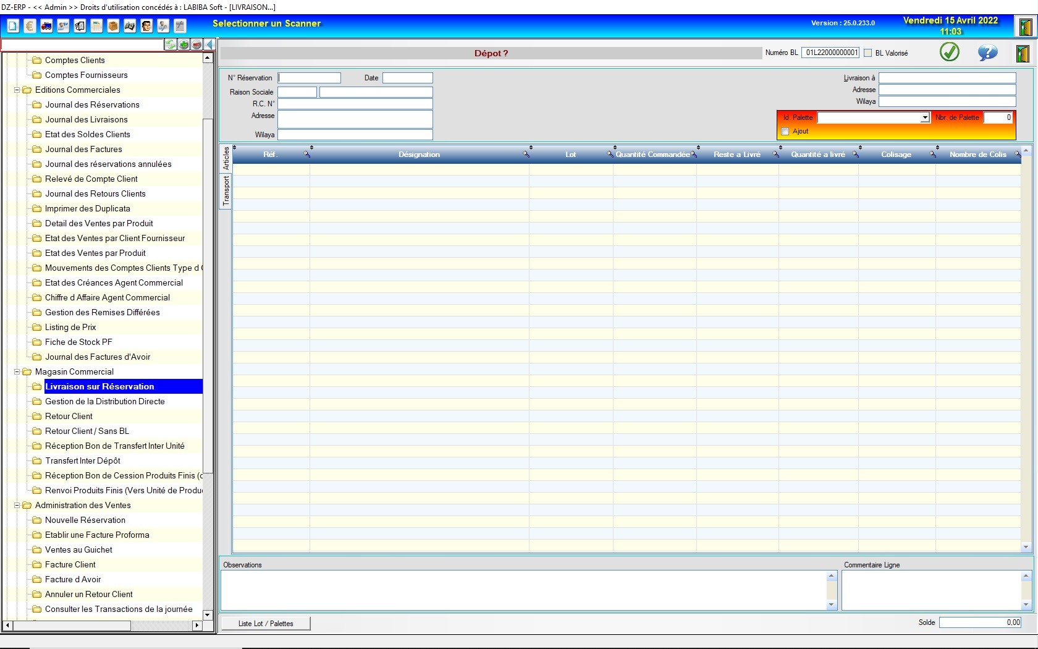Click the green refresh arrows icon
Viewport: 1038px width, 649px height.
[x=171, y=45]
